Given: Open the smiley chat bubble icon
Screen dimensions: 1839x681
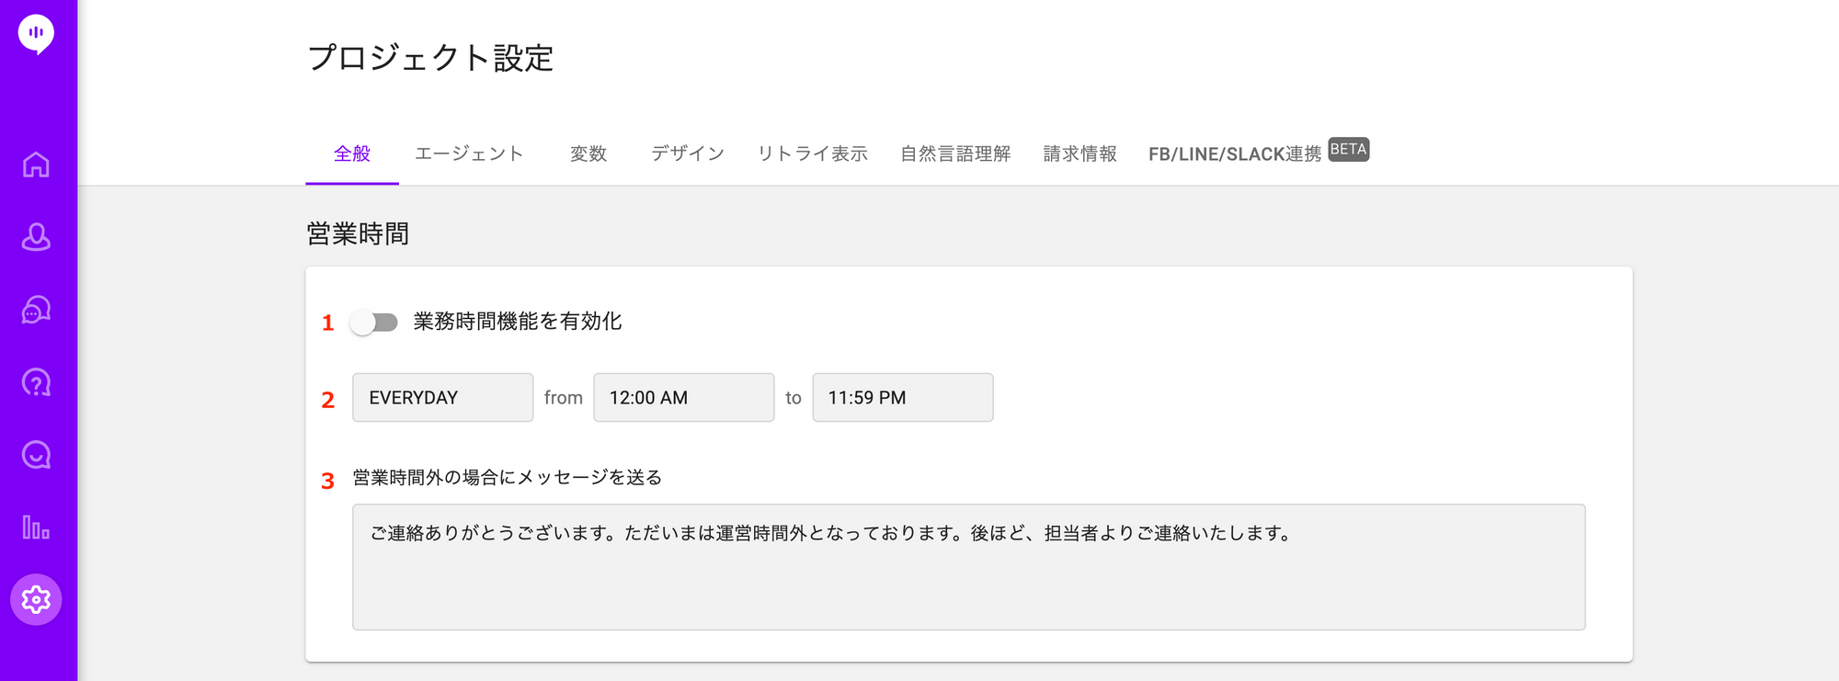Looking at the screenshot, I should click(x=36, y=455).
